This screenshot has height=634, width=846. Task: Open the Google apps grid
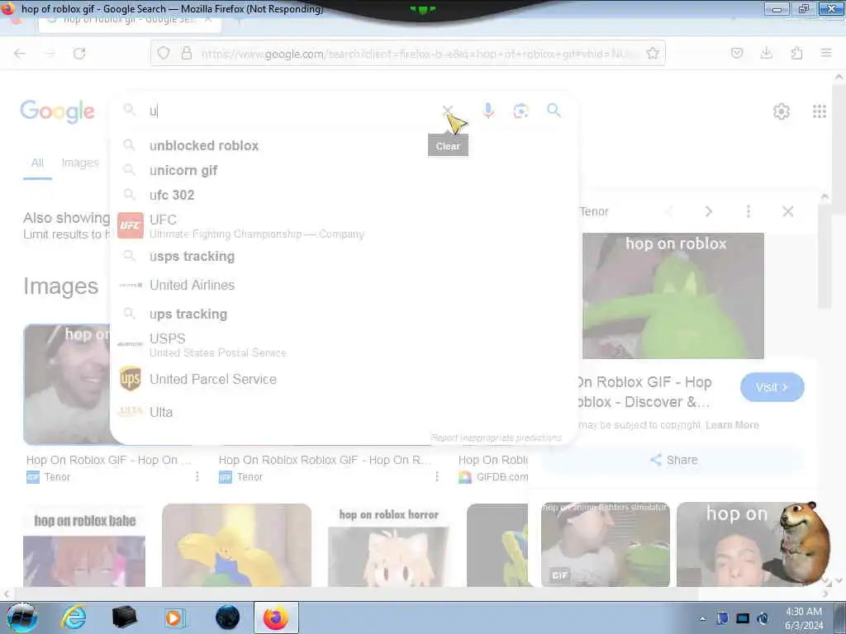[x=819, y=111]
